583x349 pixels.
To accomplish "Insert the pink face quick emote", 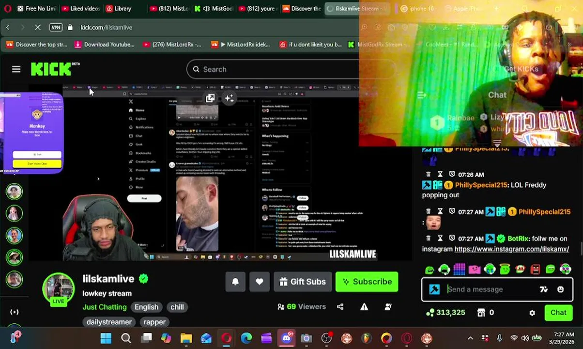I will [x=475, y=269].
